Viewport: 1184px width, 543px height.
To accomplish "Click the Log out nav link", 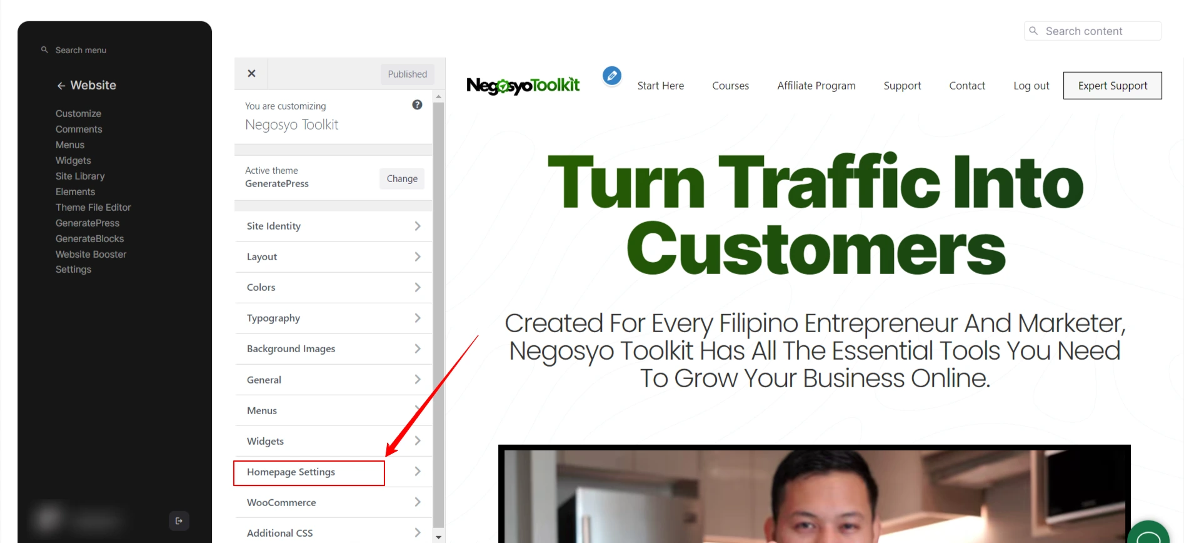I will coord(1031,86).
